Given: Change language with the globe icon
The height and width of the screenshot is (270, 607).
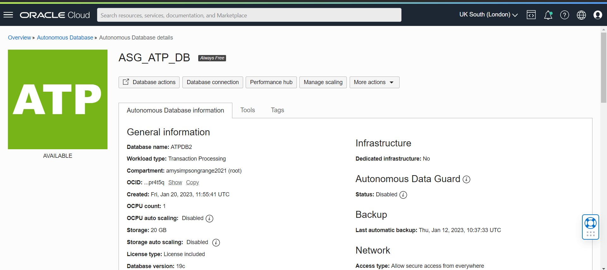Looking at the screenshot, I should [x=581, y=15].
